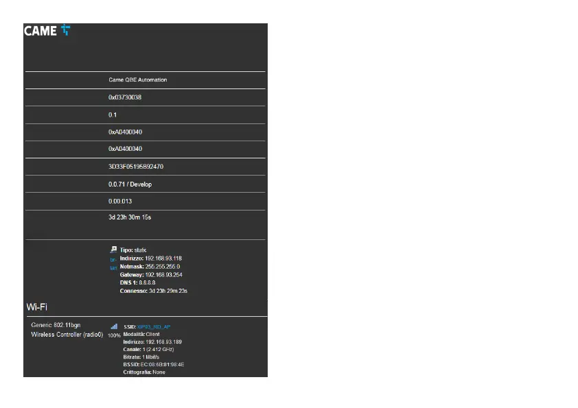Screen dimensions: 578x408
Task: Select the Wi-Fi Indirizzo 192.168.93.189 line
Action: coord(152,342)
